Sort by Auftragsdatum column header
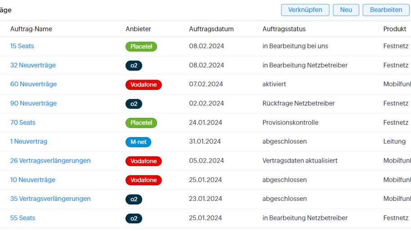The image size is (411, 231). pyautogui.click(x=211, y=29)
